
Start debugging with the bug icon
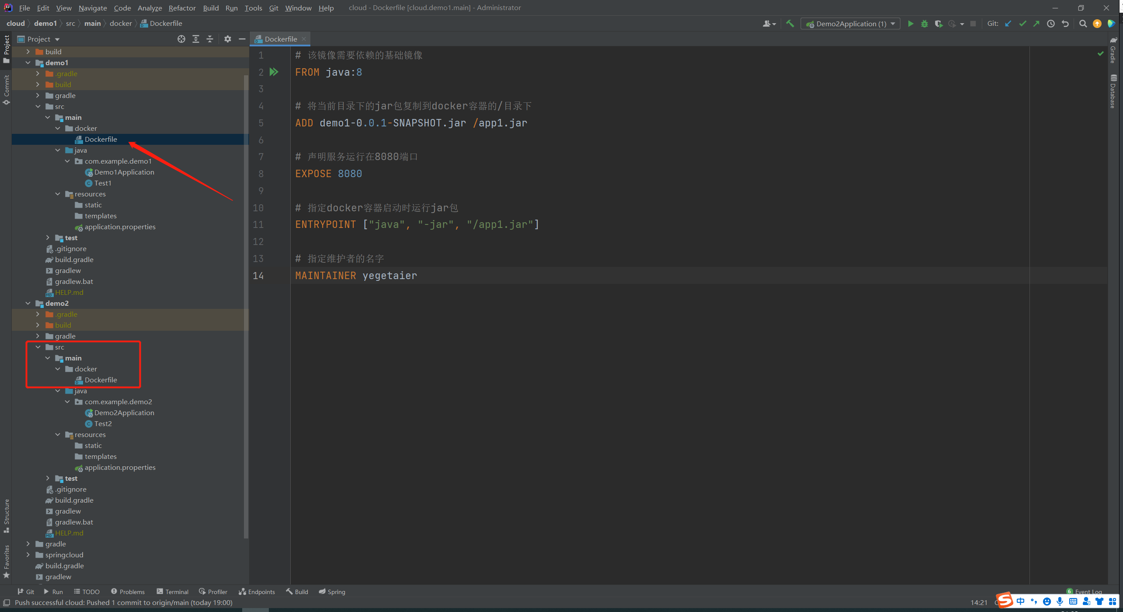[924, 24]
